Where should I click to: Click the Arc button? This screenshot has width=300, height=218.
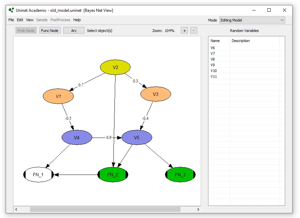coord(74,31)
